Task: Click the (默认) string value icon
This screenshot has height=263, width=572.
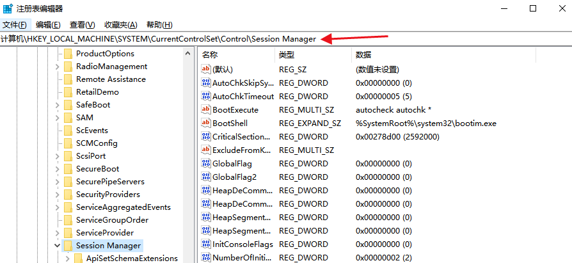Action: 206,69
